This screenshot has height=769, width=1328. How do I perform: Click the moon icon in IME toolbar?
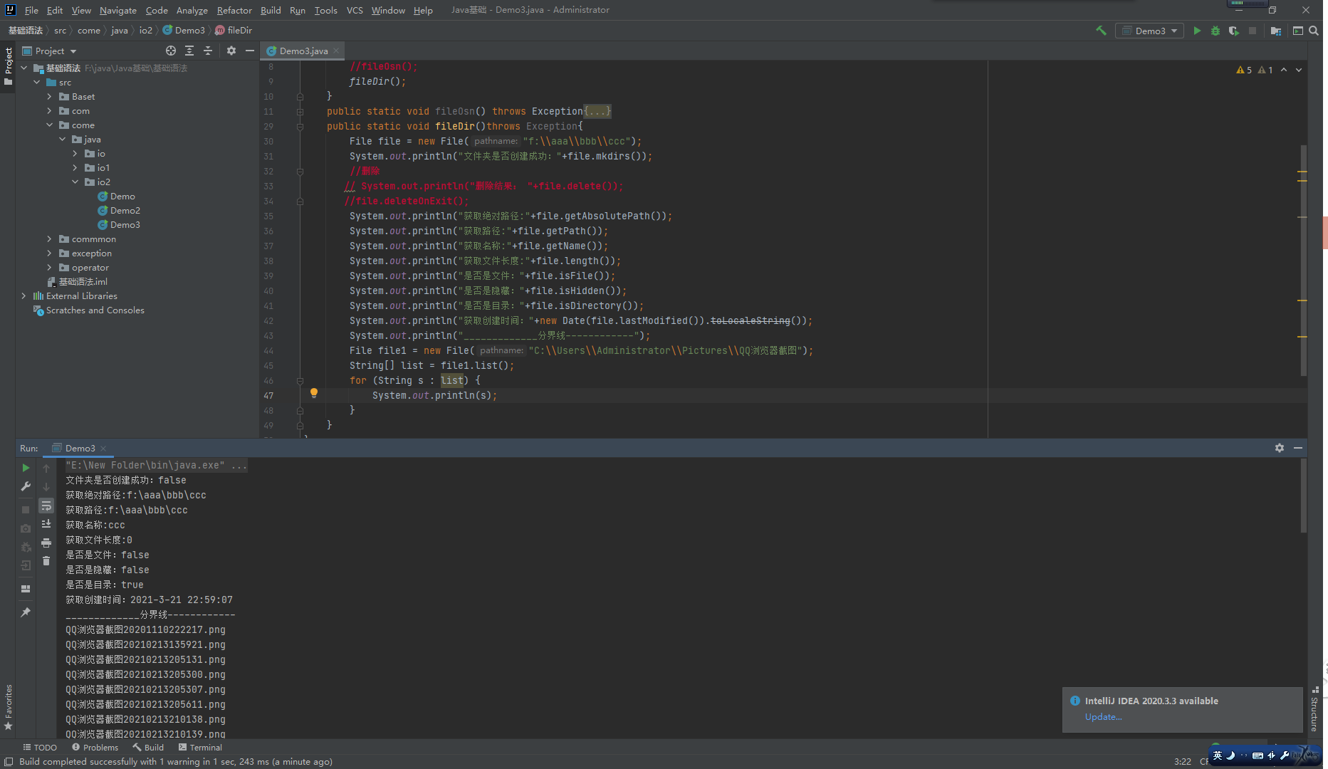(x=1230, y=755)
